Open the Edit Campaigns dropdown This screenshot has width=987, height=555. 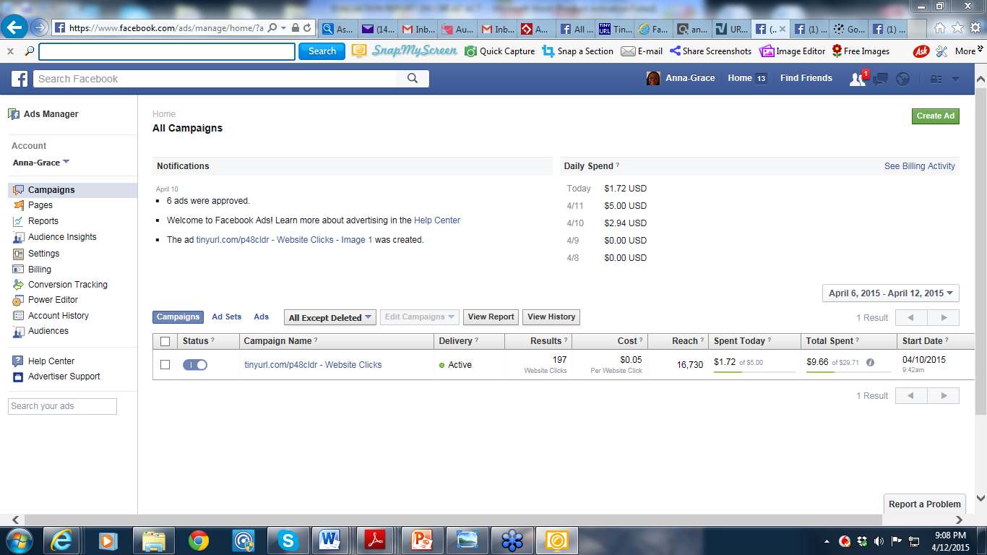pyautogui.click(x=420, y=317)
